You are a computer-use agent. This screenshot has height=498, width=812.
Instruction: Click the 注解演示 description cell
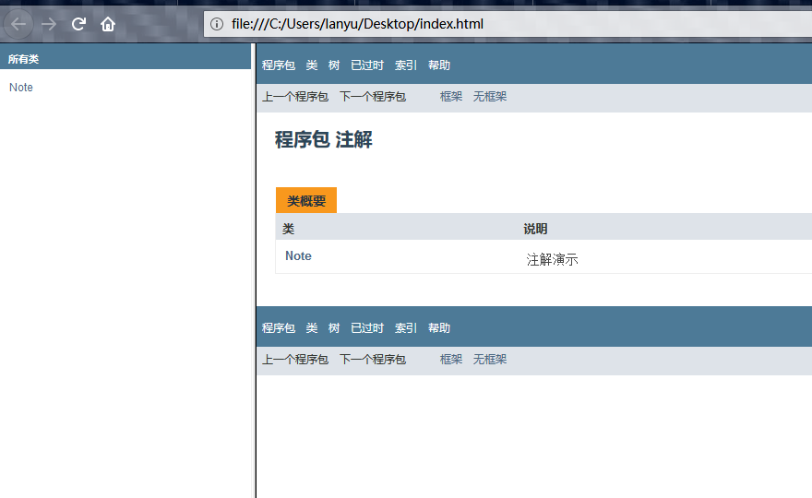552,259
